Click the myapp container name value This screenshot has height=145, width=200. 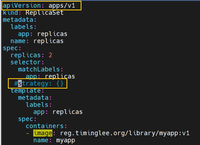[66, 140]
